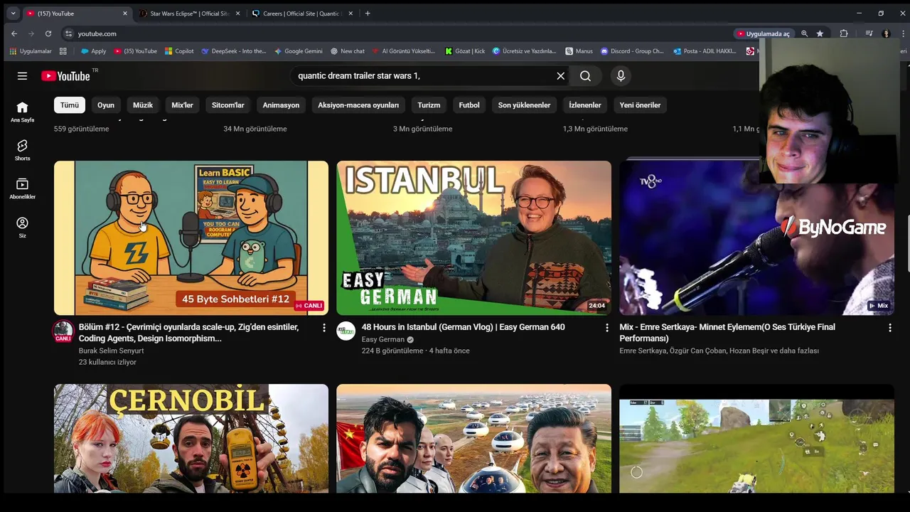Open the Çernobil video thumbnail
The width and height of the screenshot is (910, 512).
coord(191,439)
